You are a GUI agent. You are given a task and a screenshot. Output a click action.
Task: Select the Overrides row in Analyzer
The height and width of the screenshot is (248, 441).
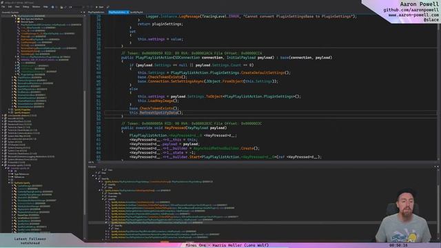(112, 196)
